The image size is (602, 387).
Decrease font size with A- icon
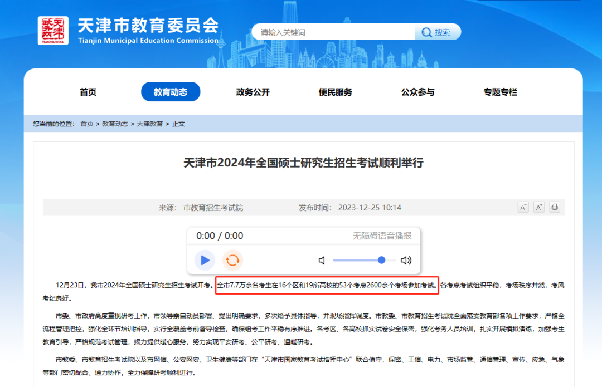pos(523,208)
